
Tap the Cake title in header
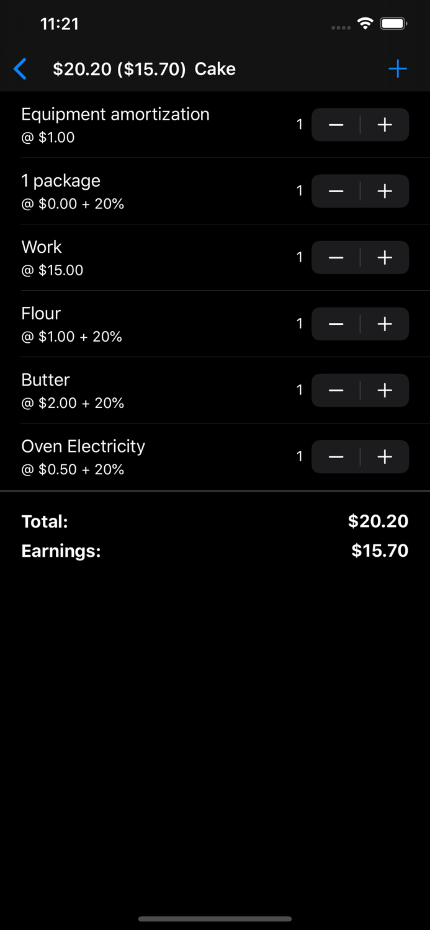215,69
